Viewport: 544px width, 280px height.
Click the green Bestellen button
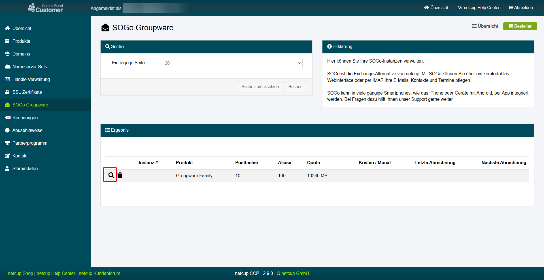coord(520,26)
